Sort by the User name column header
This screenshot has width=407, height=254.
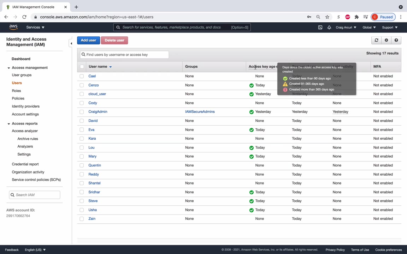pyautogui.click(x=98, y=66)
